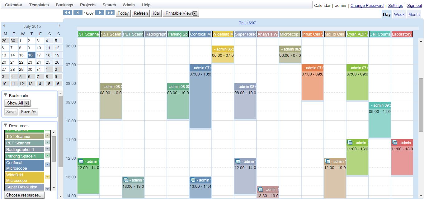Viewport: 424px width, 199px height.
Task: Collapse the Resources panel
Action: coord(6,125)
